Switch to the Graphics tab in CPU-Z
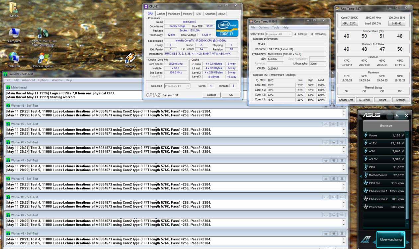Viewport: 419px width, 249px height. click(x=210, y=14)
